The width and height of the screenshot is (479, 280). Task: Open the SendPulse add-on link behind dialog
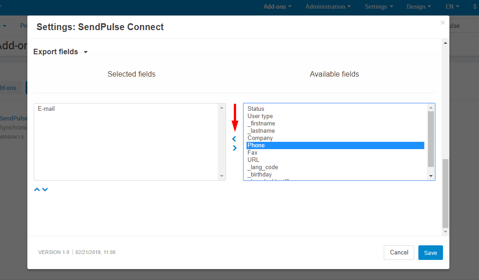[13, 118]
